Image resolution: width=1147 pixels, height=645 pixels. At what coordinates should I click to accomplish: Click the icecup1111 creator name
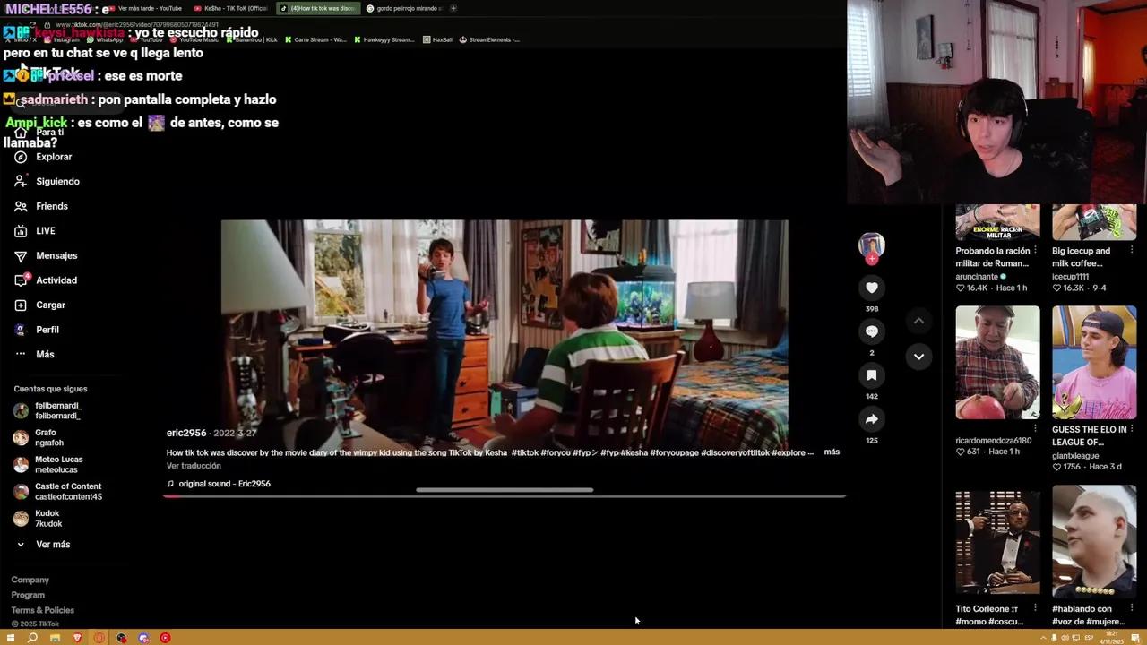click(1072, 277)
